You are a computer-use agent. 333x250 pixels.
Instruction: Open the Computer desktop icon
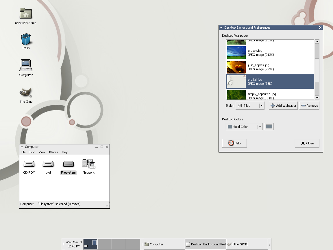(x=26, y=65)
